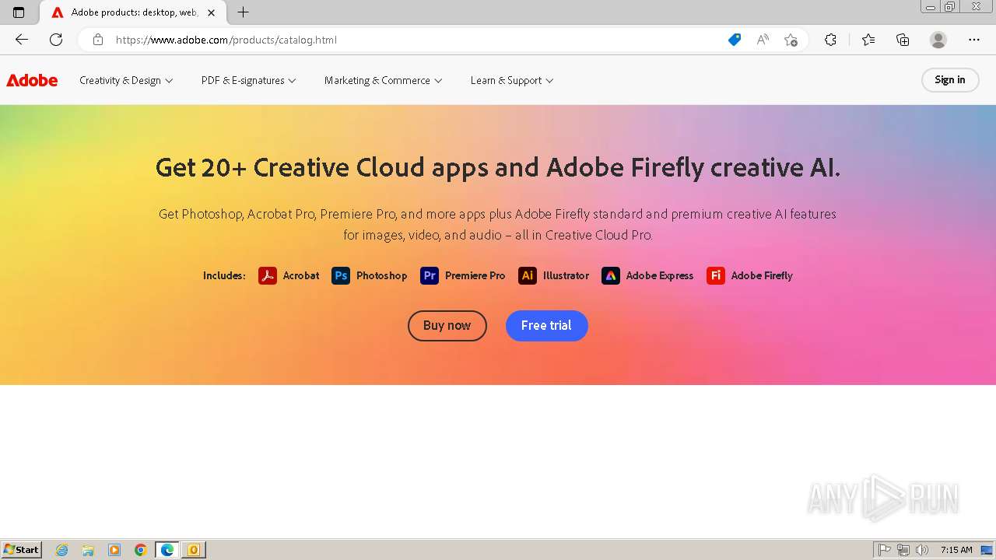Open the Premiere Pro text link
The image size is (996, 560).
pyautogui.click(x=475, y=275)
